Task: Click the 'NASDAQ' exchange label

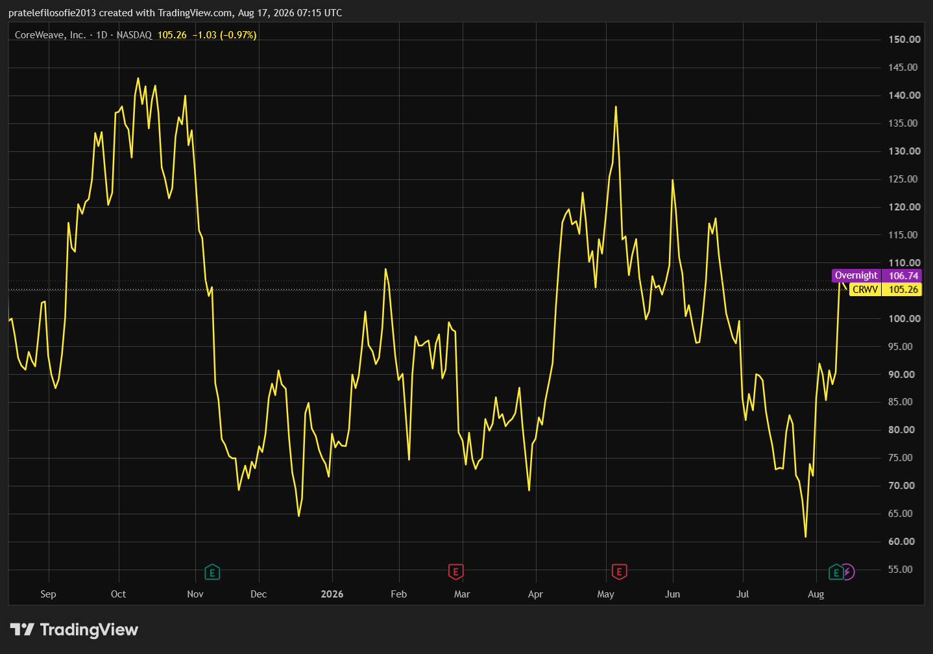Action: click(x=134, y=35)
